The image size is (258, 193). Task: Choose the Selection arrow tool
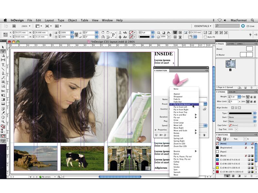point(3,46)
